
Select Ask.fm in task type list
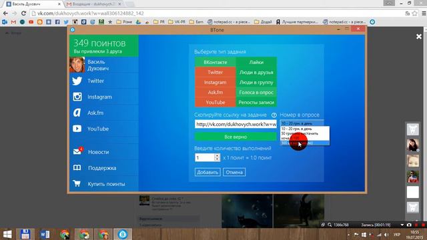pos(215,92)
